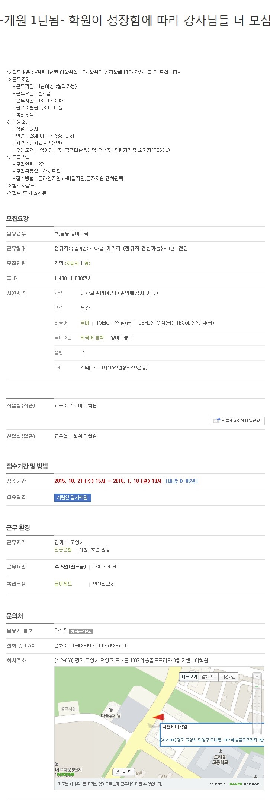Switch map to 겹쳐보기 view
Viewport: 270px width, 807px height.
(x=209, y=677)
